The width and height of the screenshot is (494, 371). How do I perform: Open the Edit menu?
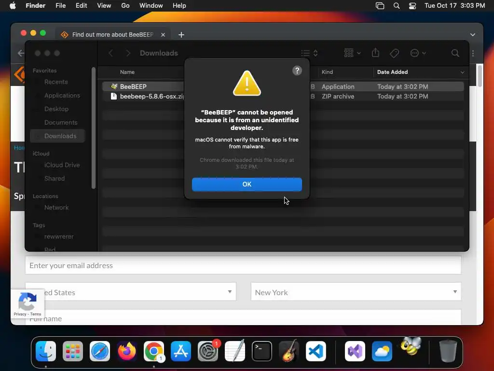[81, 6]
